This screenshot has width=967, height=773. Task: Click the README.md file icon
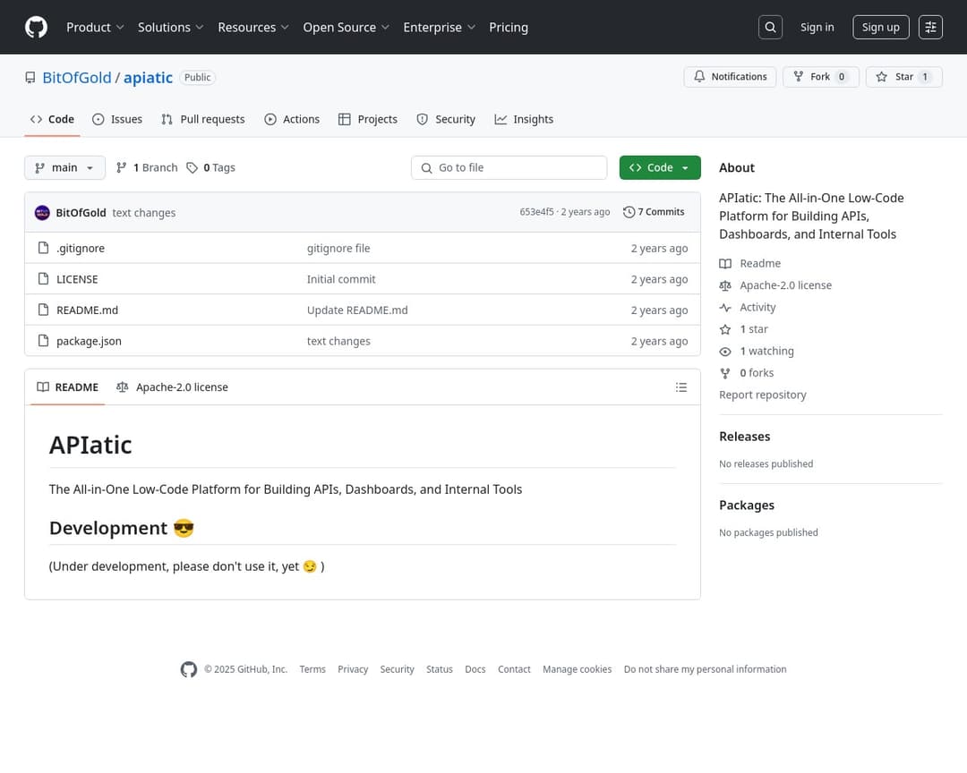pos(43,310)
